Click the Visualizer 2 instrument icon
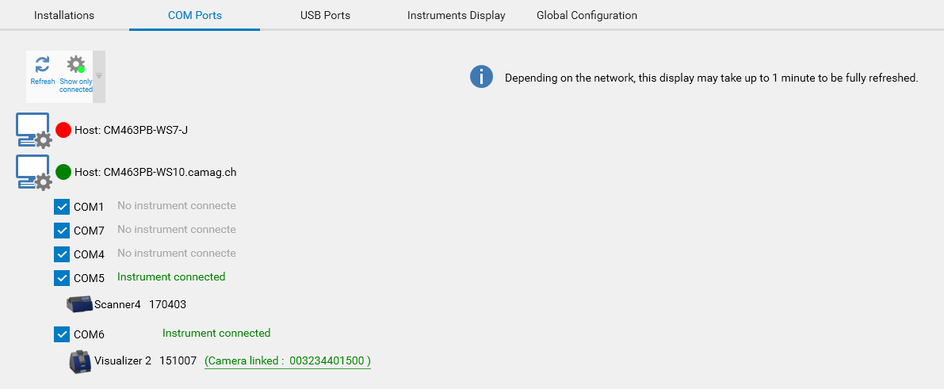 (x=81, y=361)
